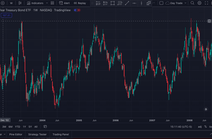Open the weekly W interval selector

pyautogui.click(x=11, y=3)
